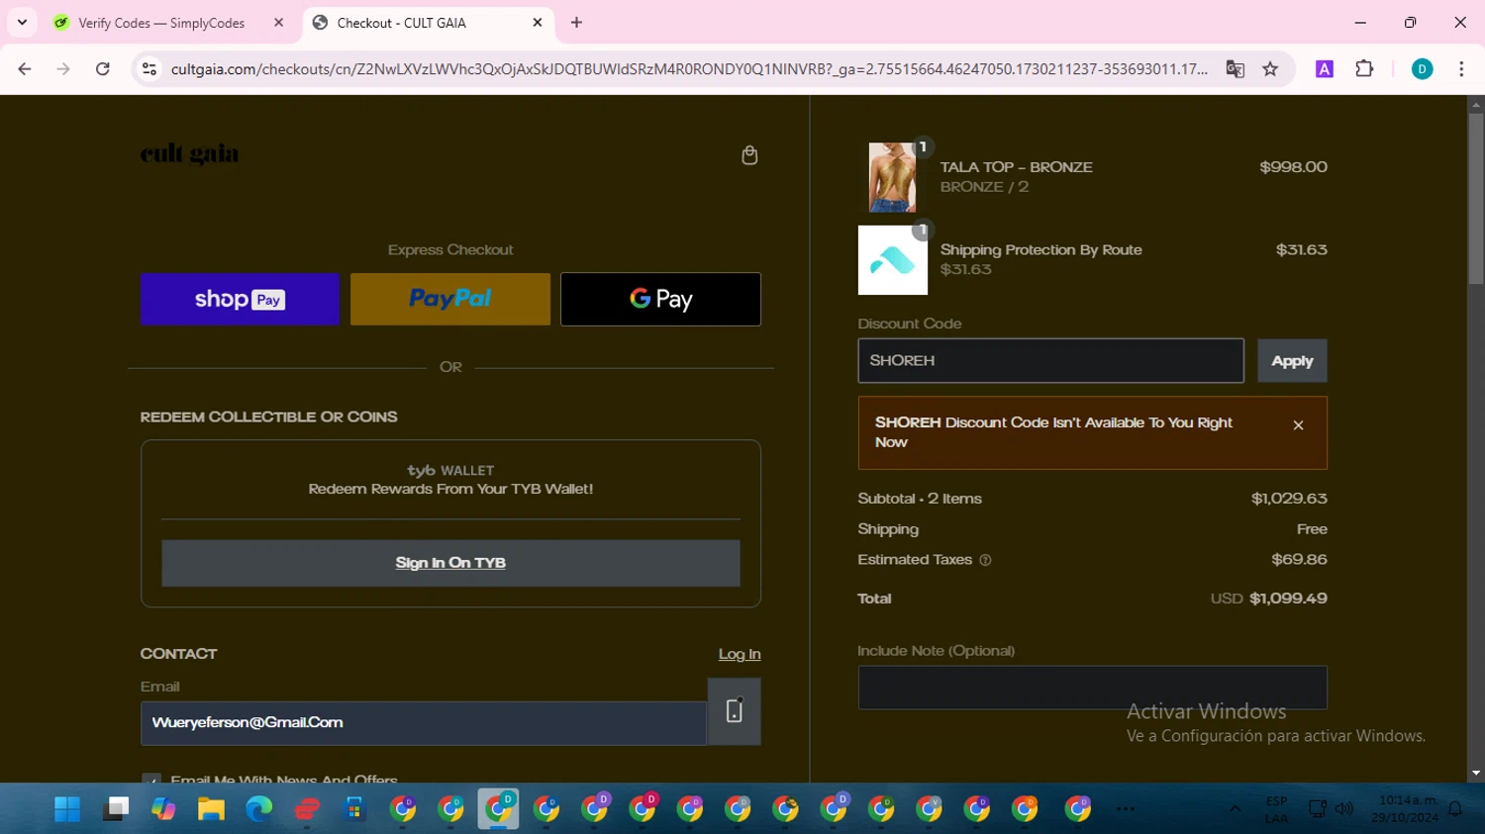Close the Verify Codes SimplyCodes tab

tap(278, 23)
